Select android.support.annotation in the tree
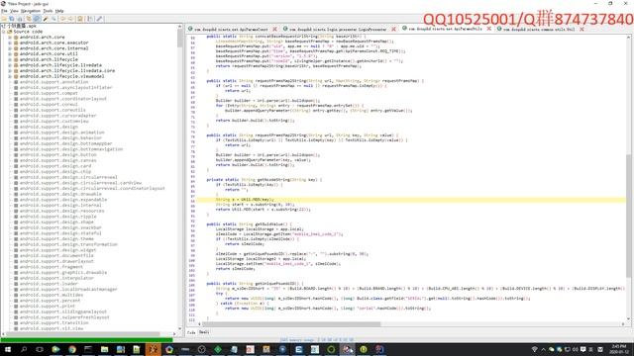The width and height of the screenshot is (634, 356). pyautogui.click(x=53, y=82)
